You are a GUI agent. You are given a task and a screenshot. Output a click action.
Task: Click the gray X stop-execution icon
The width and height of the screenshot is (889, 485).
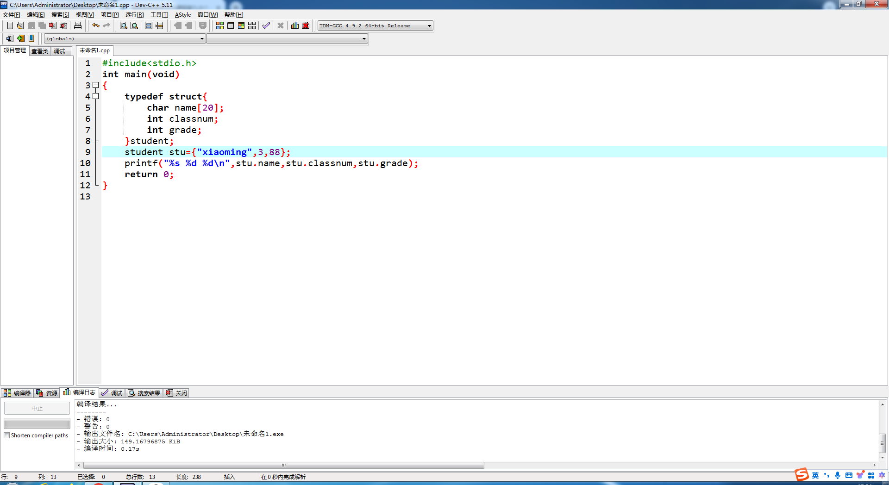click(x=281, y=25)
